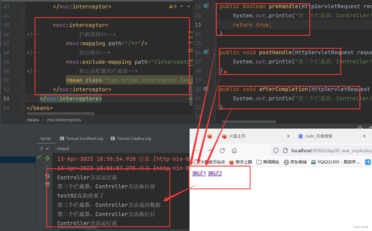This screenshot has height=231, width=372.
Task: Click the soft-wrap icon in console toolbar
Action: (47, 176)
